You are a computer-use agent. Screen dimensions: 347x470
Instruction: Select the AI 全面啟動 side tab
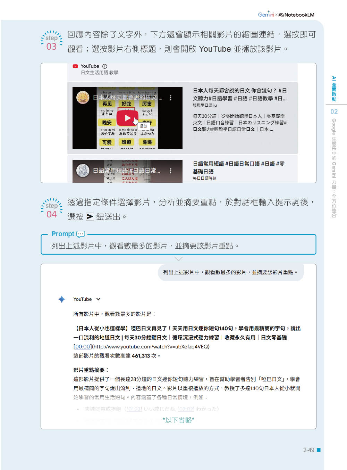click(x=334, y=89)
